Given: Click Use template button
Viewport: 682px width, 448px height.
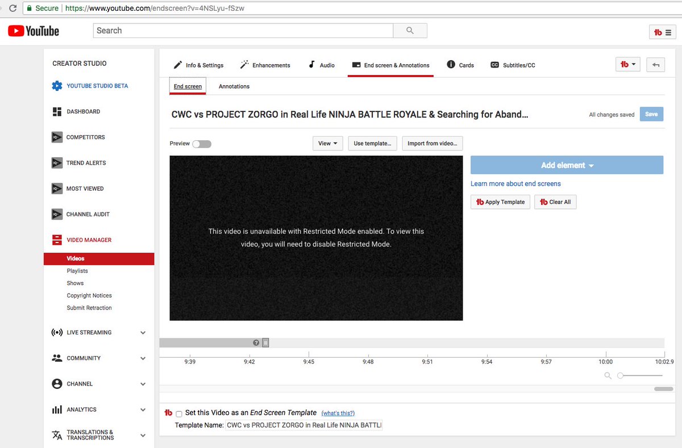Looking at the screenshot, I should 372,143.
